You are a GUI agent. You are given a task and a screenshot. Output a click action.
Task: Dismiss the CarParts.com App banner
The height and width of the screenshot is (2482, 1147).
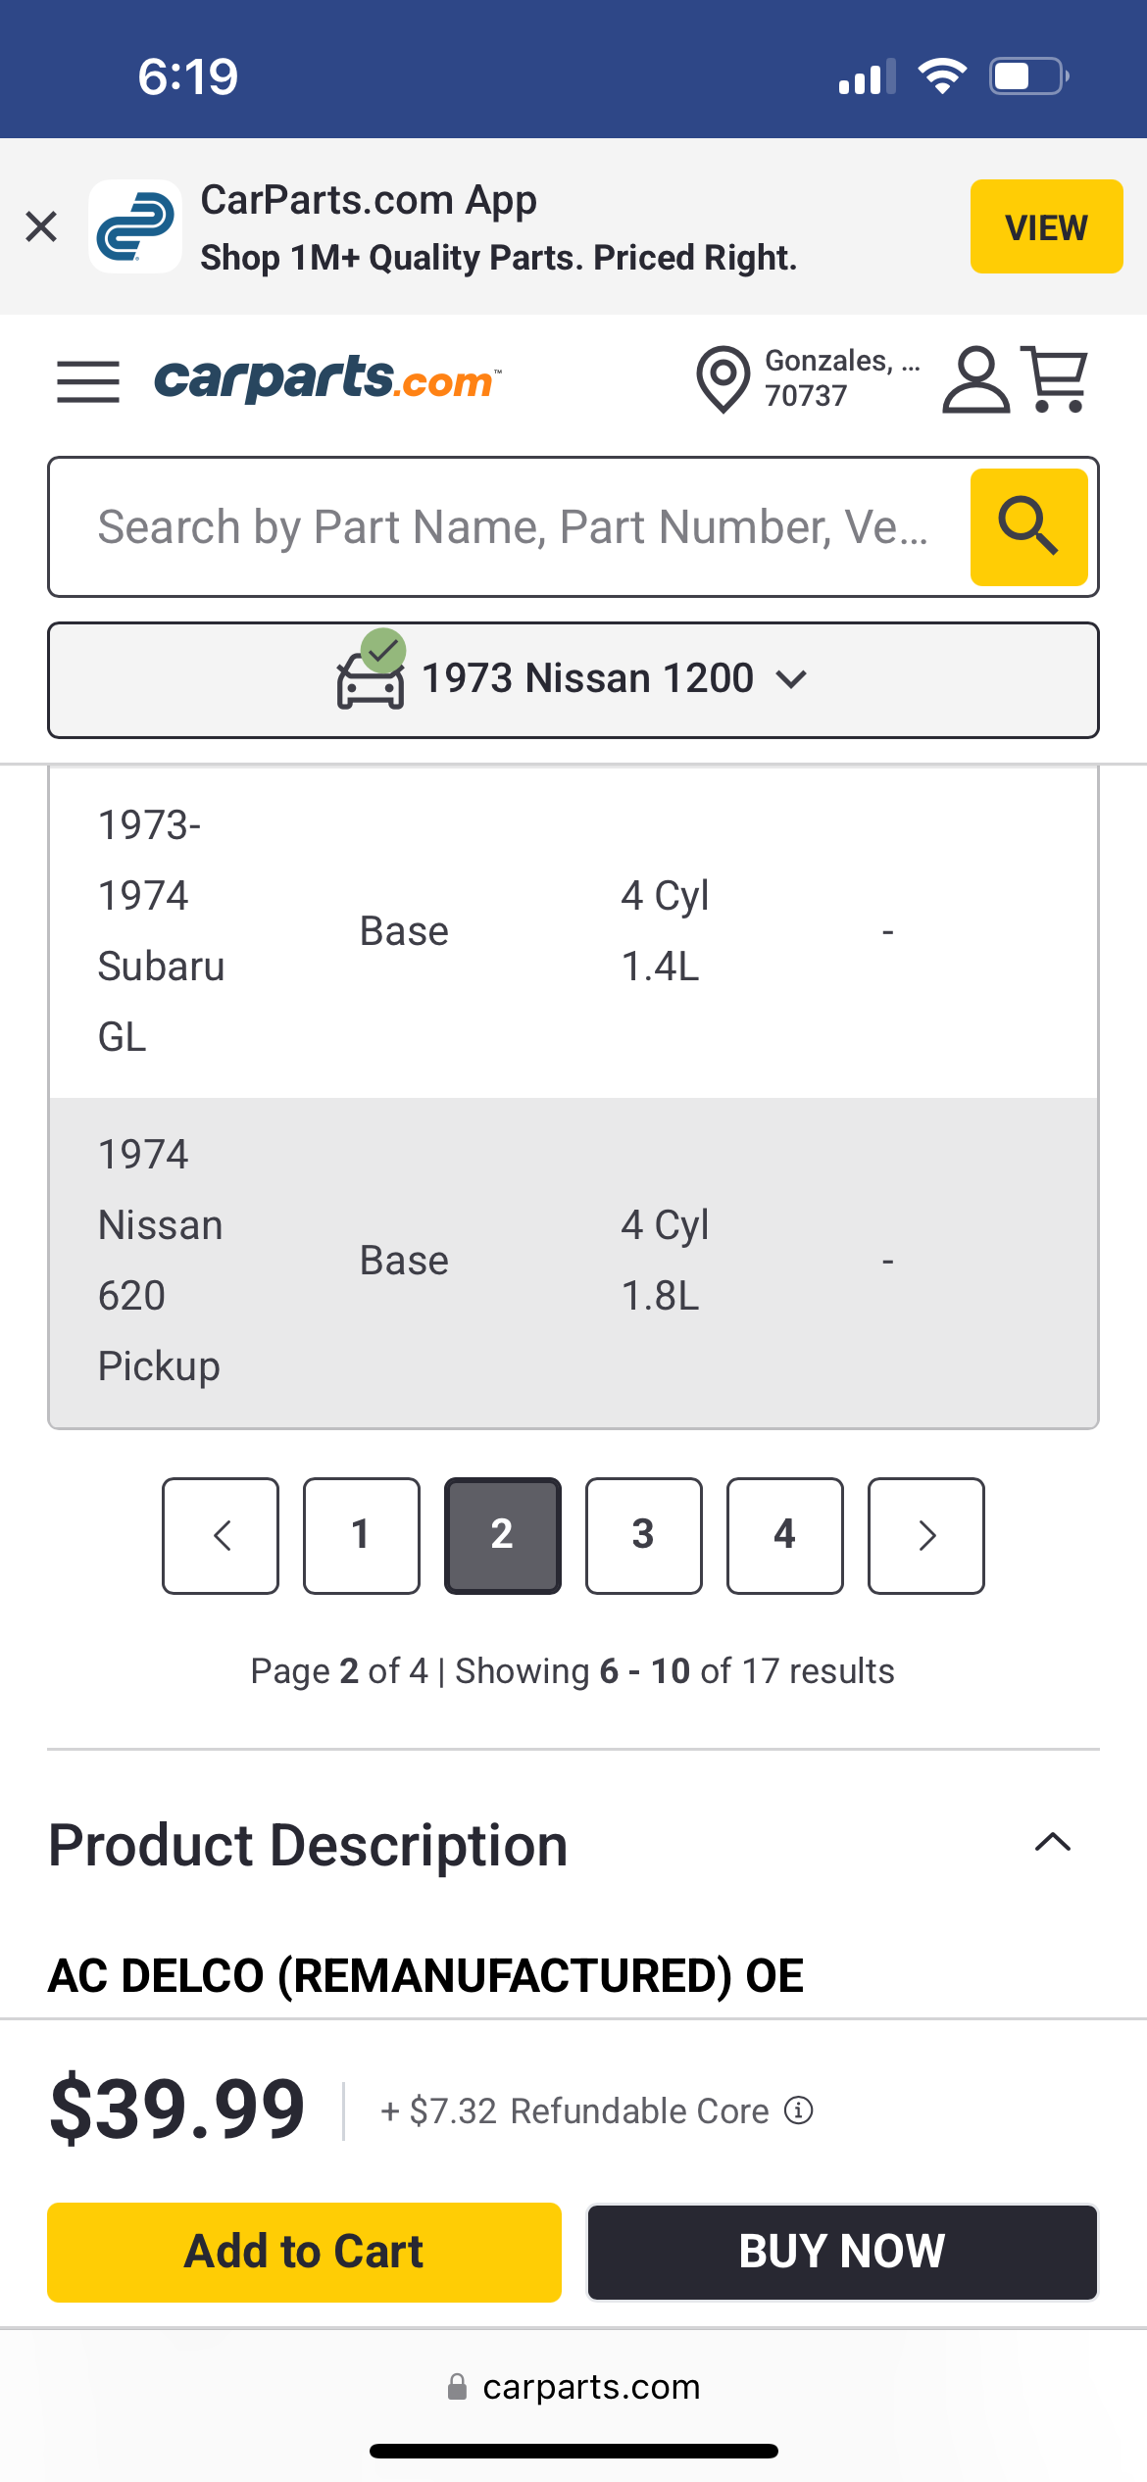(41, 226)
